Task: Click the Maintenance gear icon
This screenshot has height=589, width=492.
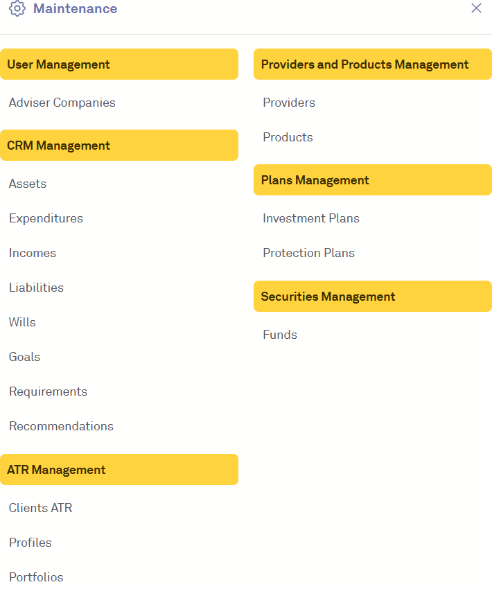Action: (x=17, y=9)
